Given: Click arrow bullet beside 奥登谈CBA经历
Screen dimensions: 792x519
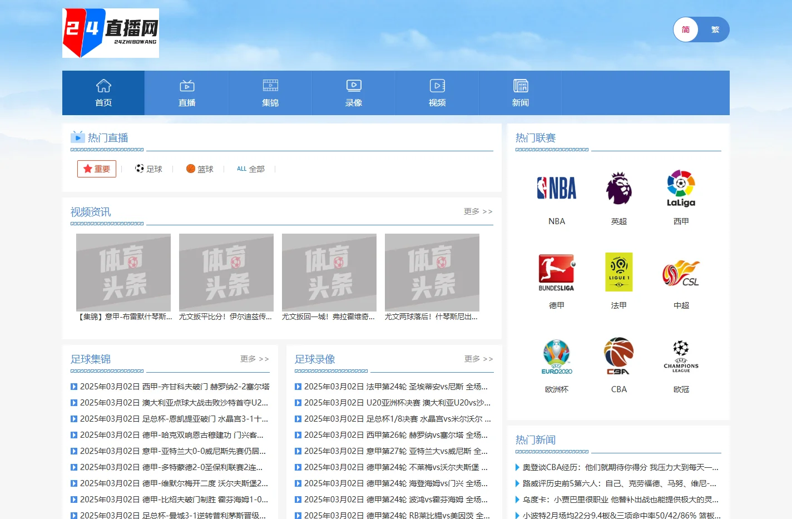Looking at the screenshot, I should [518, 467].
